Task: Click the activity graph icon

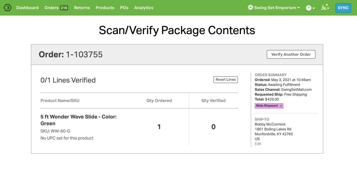Action: coord(324,8)
